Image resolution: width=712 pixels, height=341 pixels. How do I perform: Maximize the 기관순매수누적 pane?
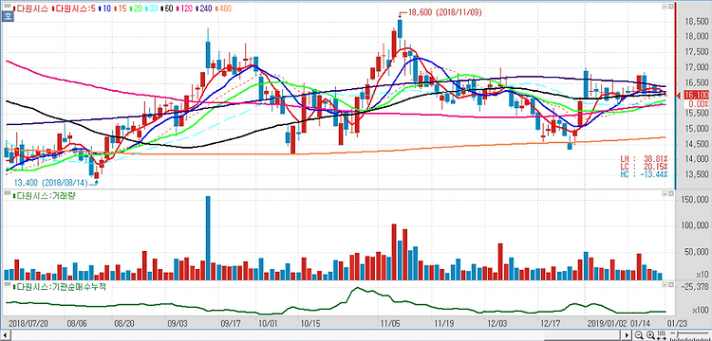(670, 284)
